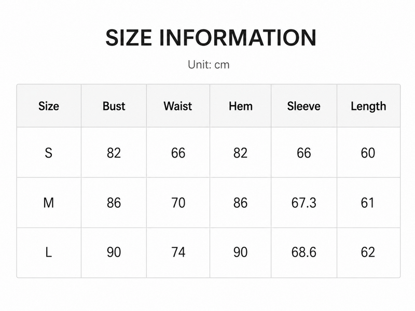
Task: Click the S size row label
Action: click(x=49, y=153)
